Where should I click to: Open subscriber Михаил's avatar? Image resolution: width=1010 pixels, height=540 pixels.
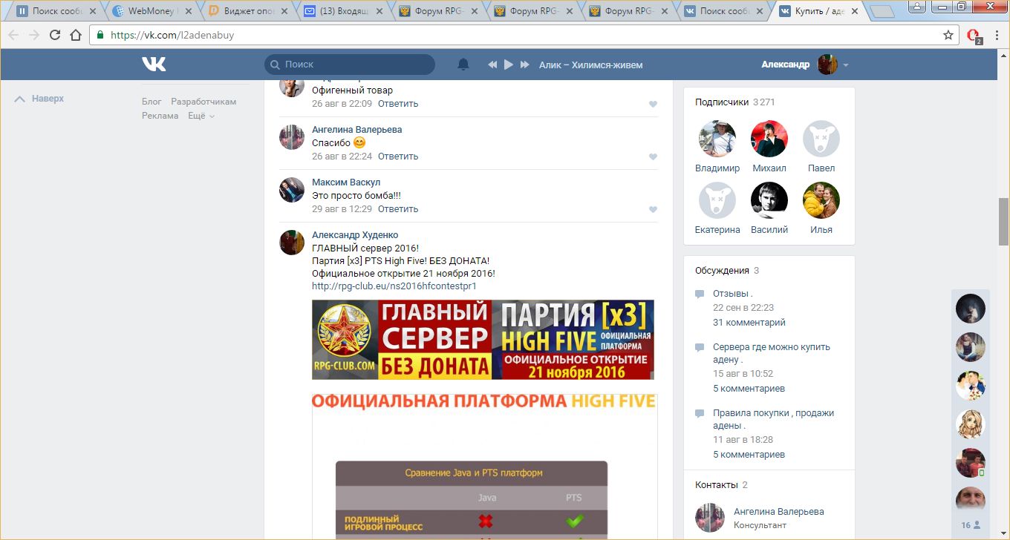769,139
